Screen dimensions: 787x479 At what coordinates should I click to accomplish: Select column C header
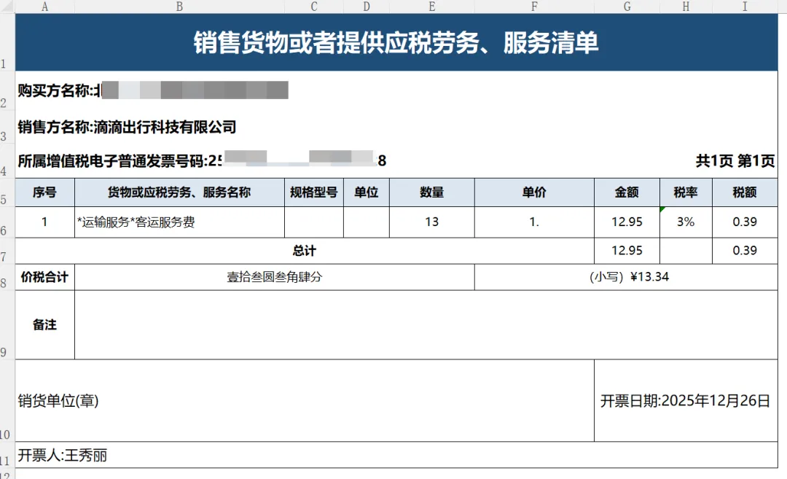point(313,7)
